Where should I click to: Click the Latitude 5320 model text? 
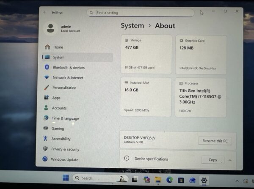pyautogui.click(x=133, y=142)
